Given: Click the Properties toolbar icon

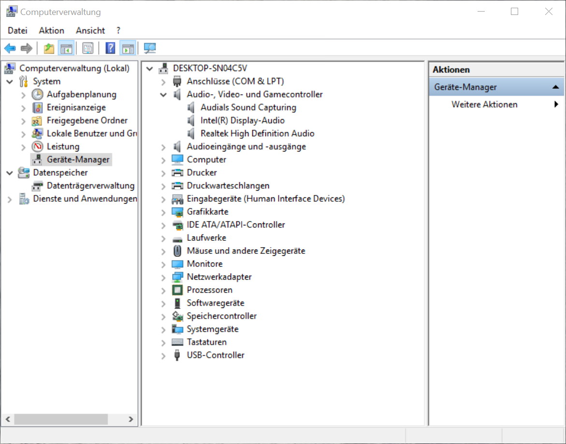Looking at the screenshot, I should pos(87,48).
